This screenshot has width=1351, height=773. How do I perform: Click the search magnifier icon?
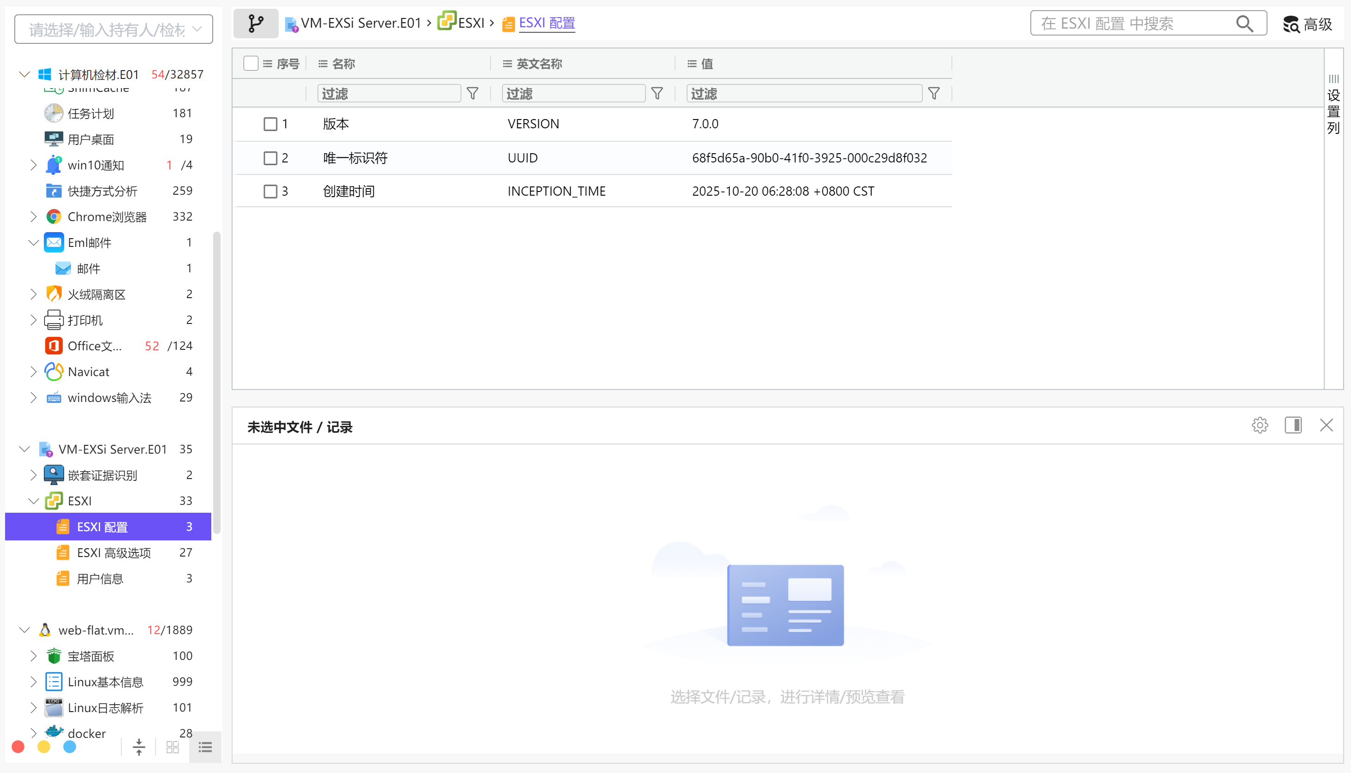[x=1244, y=24]
